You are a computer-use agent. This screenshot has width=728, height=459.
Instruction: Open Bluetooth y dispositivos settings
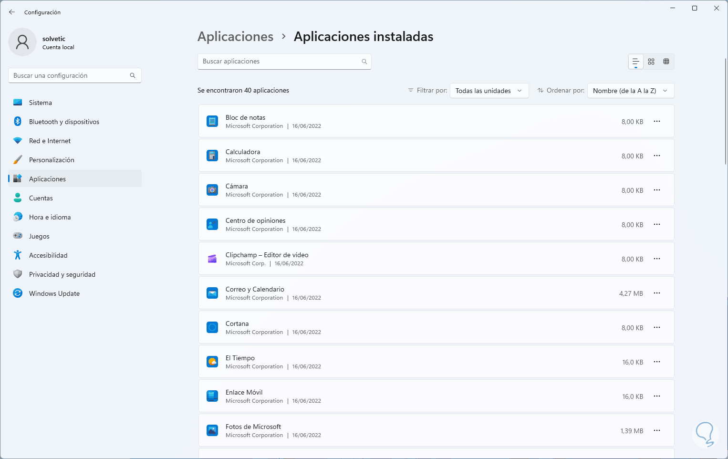point(75,122)
